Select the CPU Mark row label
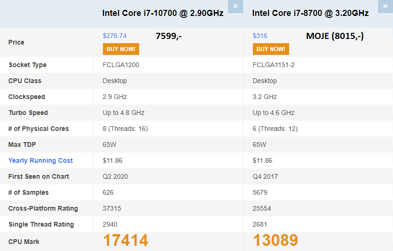 24,242
